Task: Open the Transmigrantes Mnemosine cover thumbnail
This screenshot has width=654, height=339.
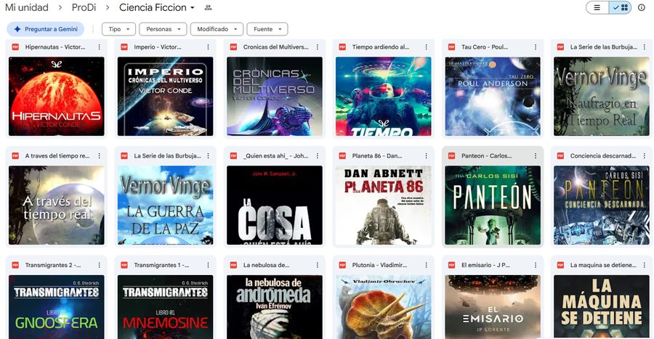Action: pos(166,307)
